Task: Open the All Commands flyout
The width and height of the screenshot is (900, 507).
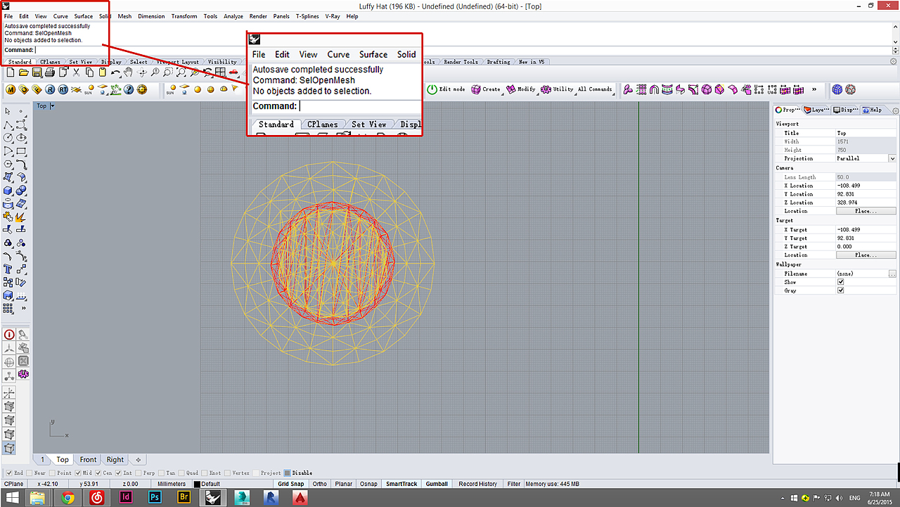Action: 596,89
